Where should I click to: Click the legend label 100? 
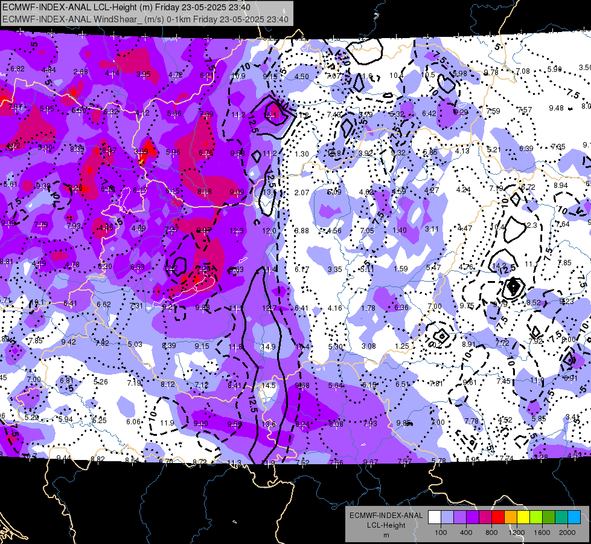tap(441, 533)
